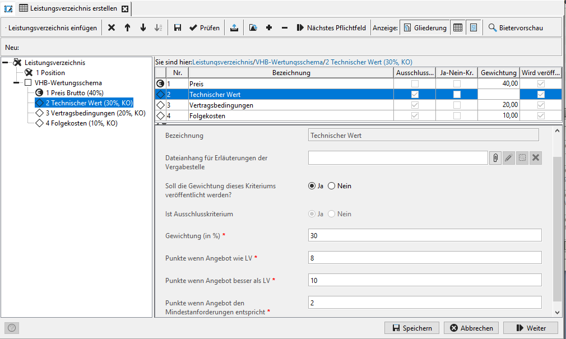The width and height of the screenshot is (566, 339).
Task: Click the minus collapse-all toolbar icon
Action: (285, 27)
